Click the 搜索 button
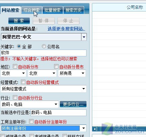This screenshot has width=146, height=137. point(19,21)
